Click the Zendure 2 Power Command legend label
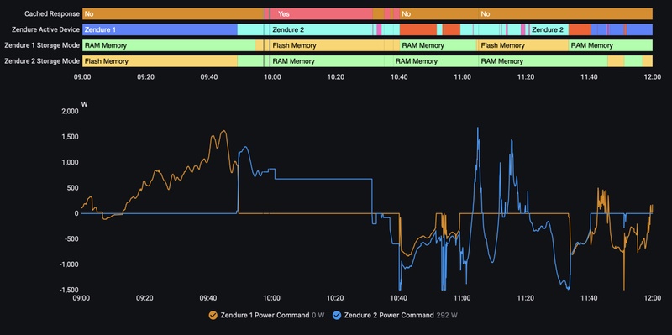Screen dimensions: 672x335 point(389,316)
